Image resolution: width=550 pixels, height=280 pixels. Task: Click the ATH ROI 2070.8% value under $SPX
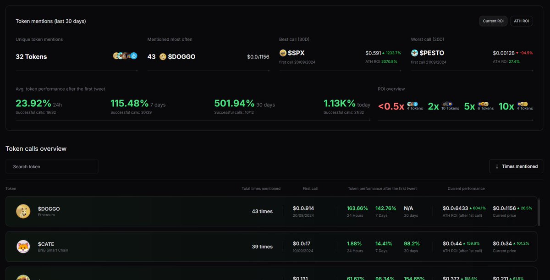click(x=381, y=61)
